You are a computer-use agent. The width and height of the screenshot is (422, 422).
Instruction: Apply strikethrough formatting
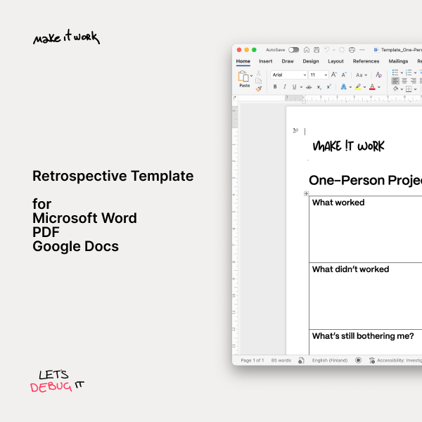[309, 87]
